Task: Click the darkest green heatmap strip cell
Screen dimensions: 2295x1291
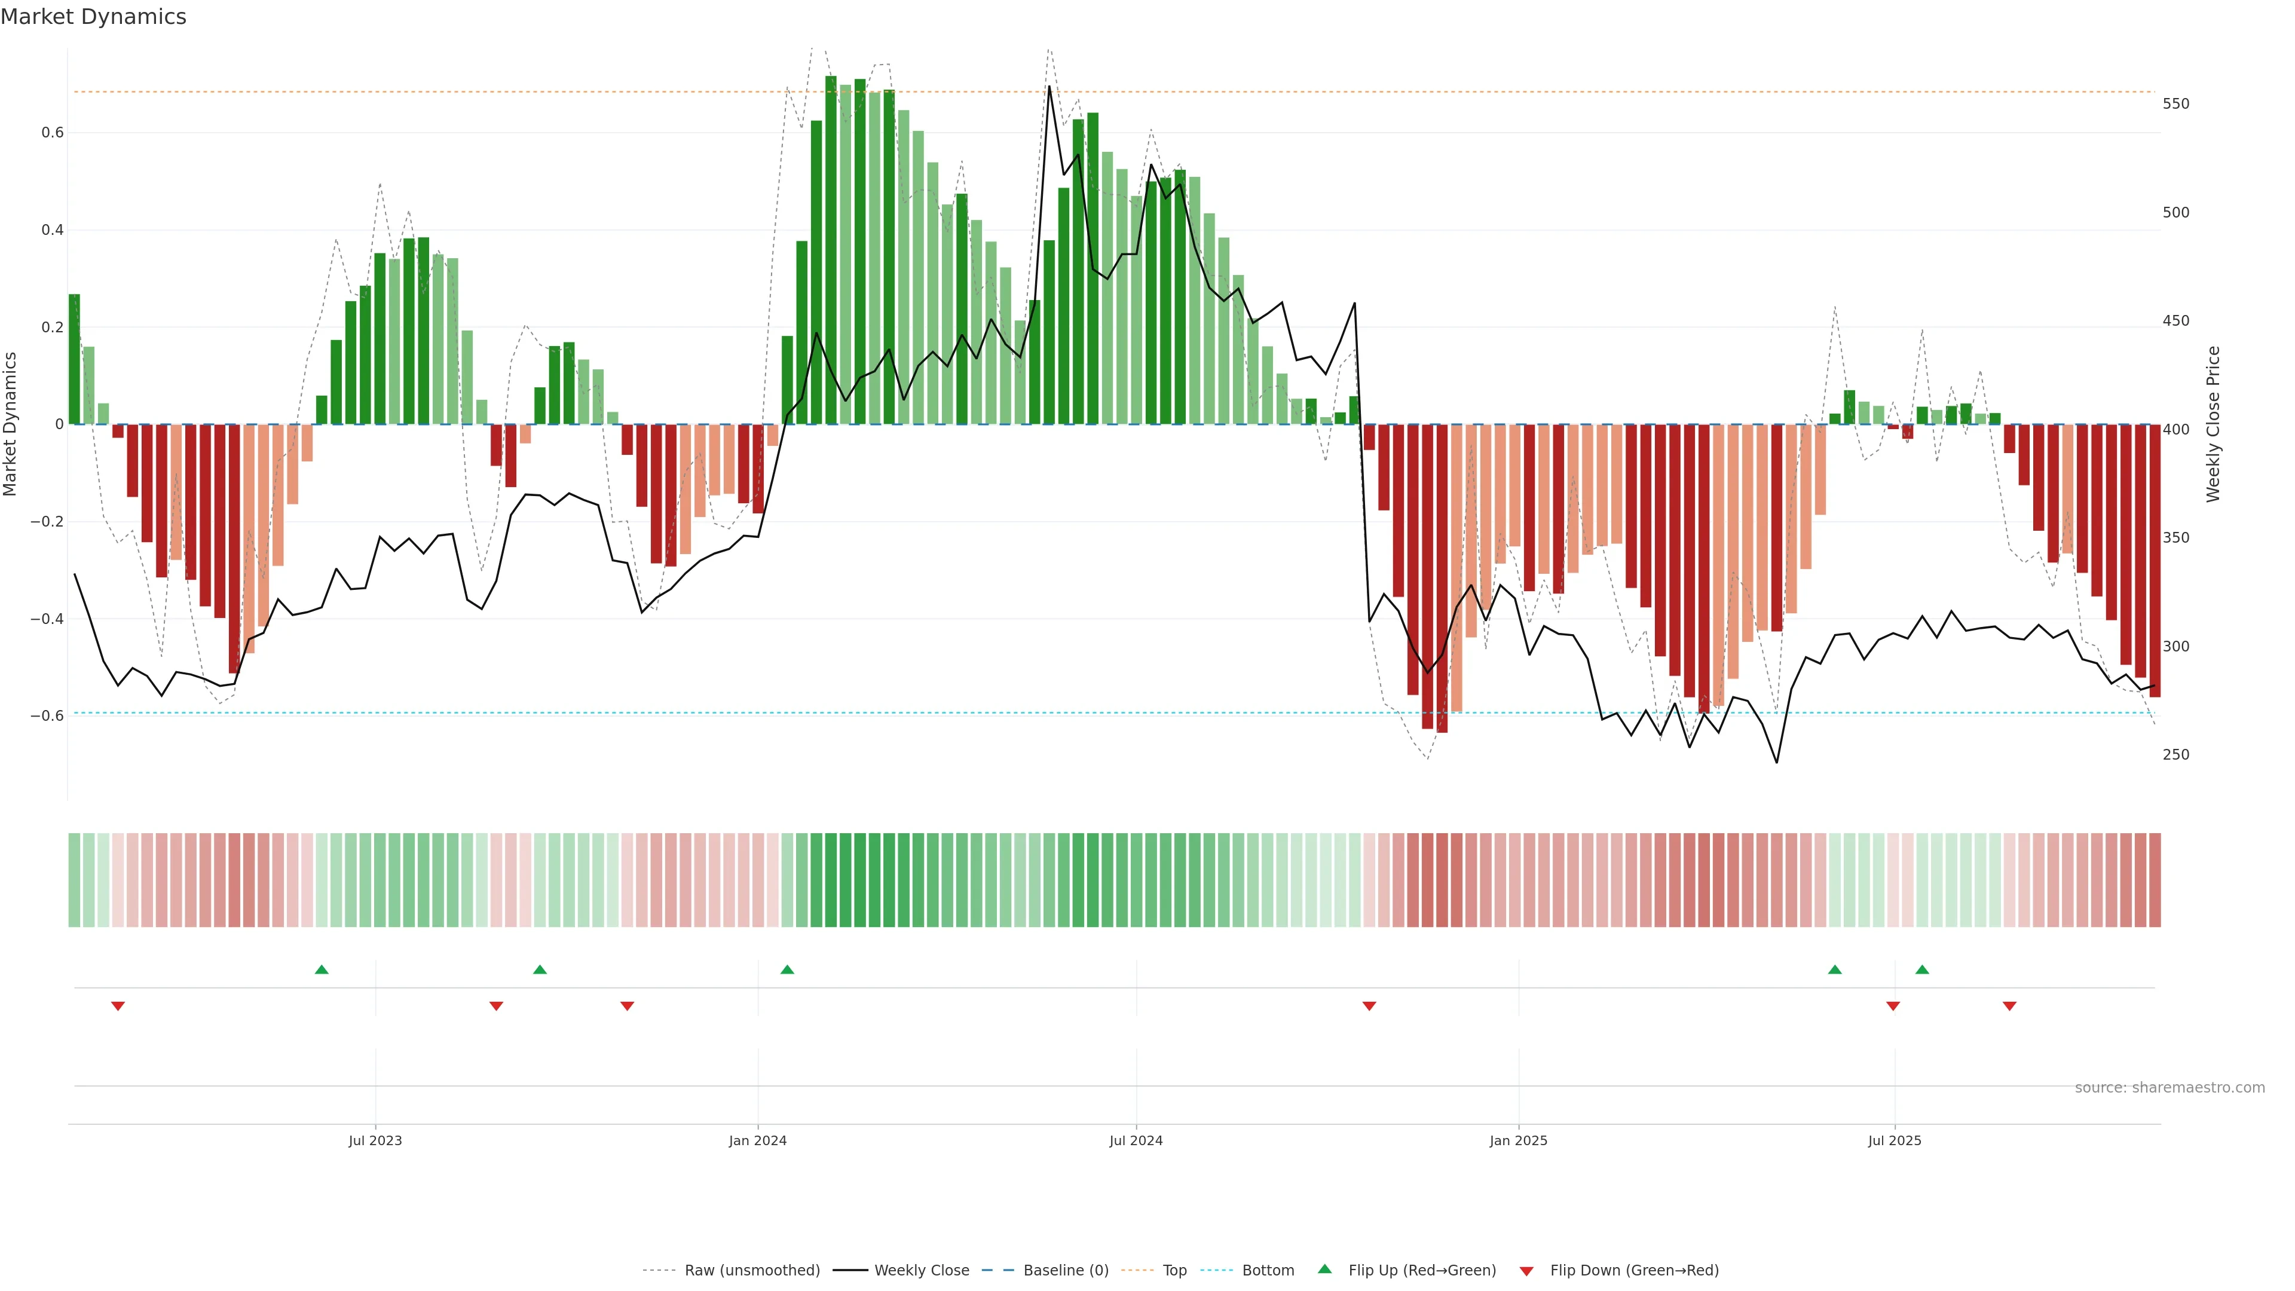Action: [830, 879]
